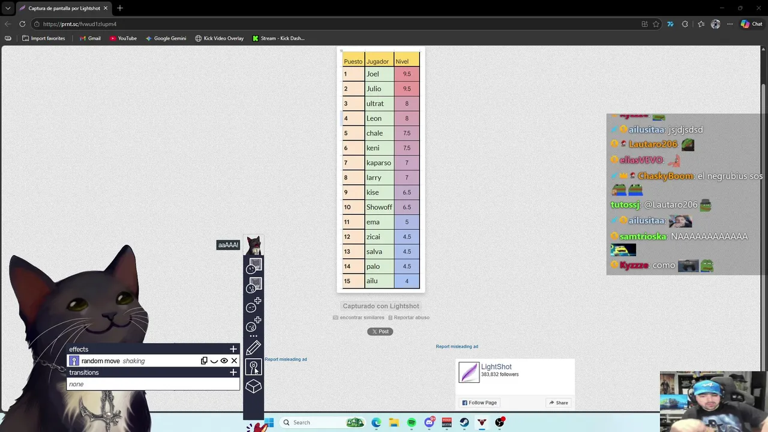Add this page to favorites star
768x432 pixels.
tap(656, 24)
